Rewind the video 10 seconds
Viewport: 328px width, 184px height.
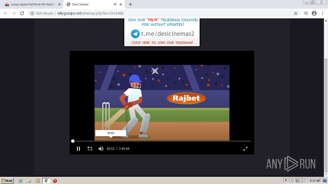(90, 149)
